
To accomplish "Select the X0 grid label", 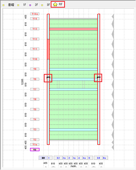I will (x=43, y=158).
